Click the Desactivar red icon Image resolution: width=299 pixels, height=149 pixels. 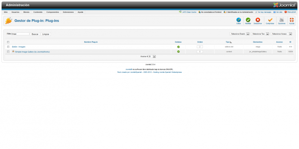(258, 20)
